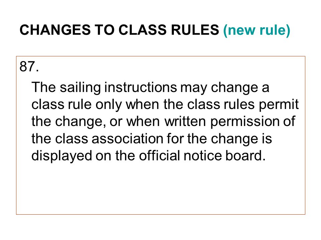Viewport: 321px width, 240px height.
Task: Click the word 'displayed' in the last line
Action: point(62,156)
